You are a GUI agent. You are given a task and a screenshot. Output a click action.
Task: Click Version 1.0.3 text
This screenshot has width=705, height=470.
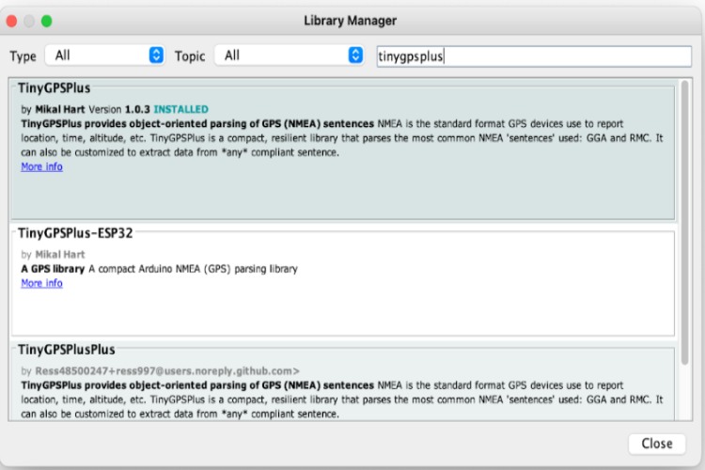119,109
